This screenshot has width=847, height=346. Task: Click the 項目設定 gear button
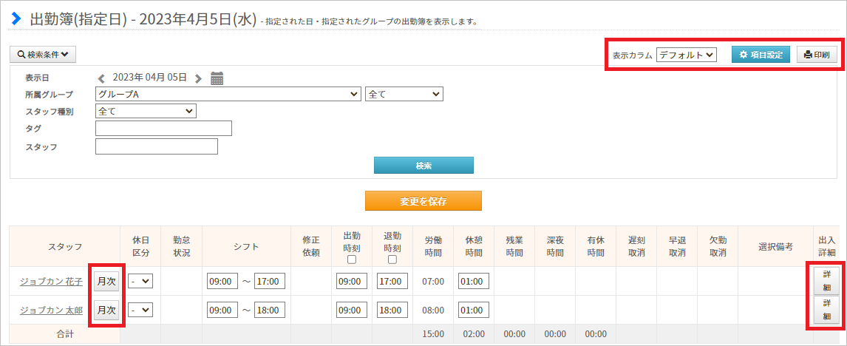tap(761, 55)
